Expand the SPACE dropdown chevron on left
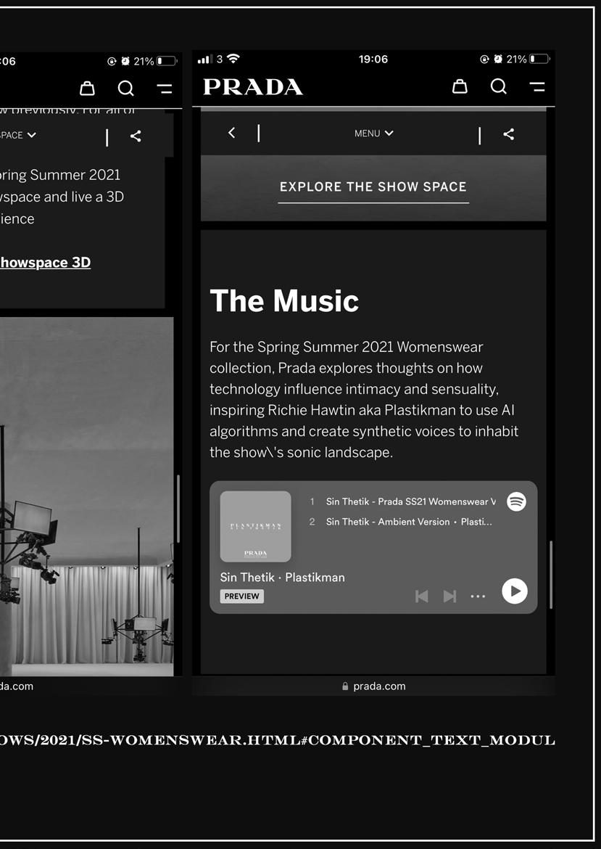 (32, 135)
